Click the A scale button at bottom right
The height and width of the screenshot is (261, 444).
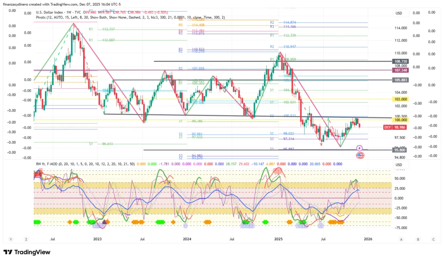(x=402, y=239)
